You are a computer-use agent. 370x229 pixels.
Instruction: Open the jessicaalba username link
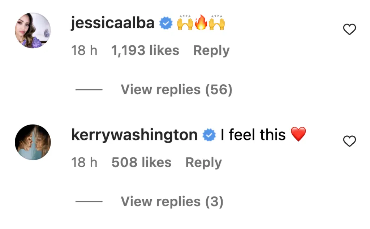[113, 23]
